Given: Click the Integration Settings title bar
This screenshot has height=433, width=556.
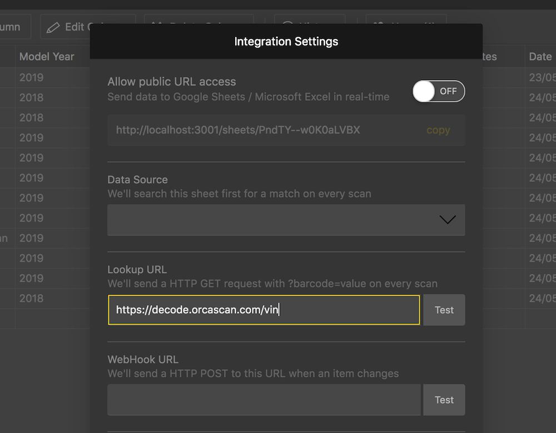Looking at the screenshot, I should pos(286,42).
